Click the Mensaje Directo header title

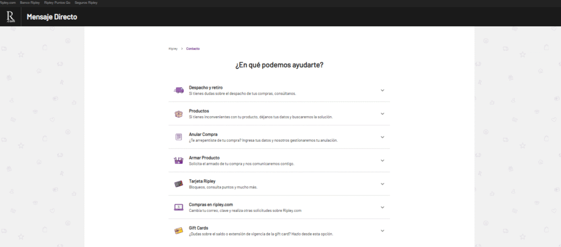[x=52, y=17]
